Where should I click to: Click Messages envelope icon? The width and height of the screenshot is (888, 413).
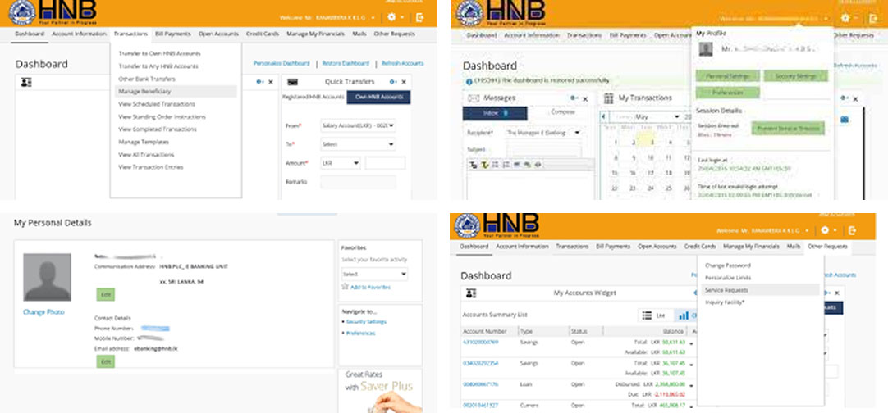pos(474,98)
